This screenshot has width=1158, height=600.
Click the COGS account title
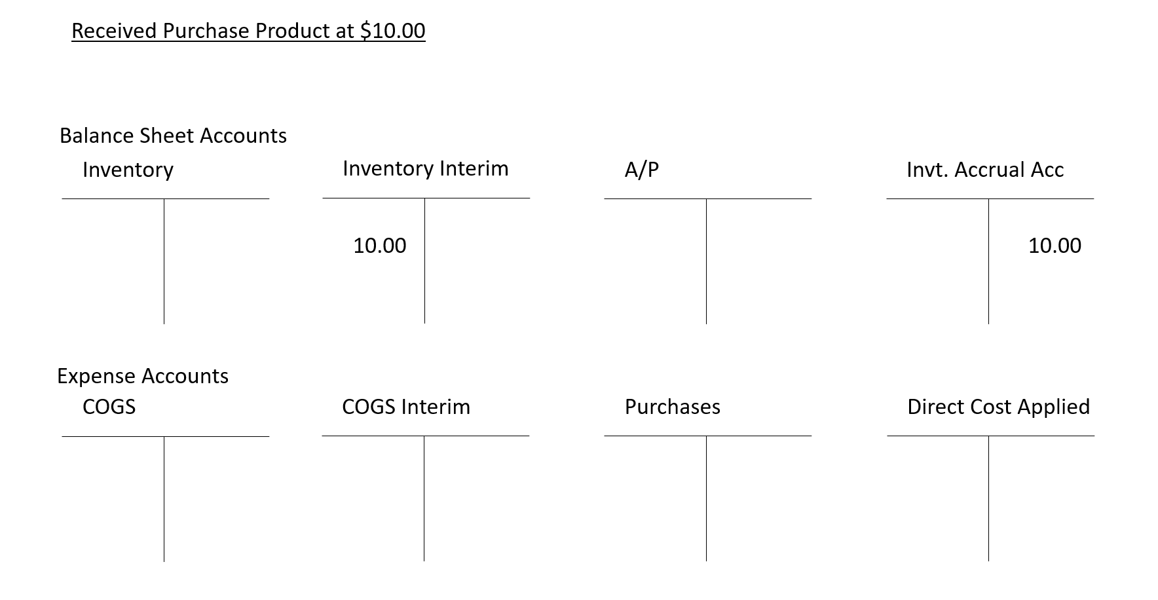click(109, 407)
